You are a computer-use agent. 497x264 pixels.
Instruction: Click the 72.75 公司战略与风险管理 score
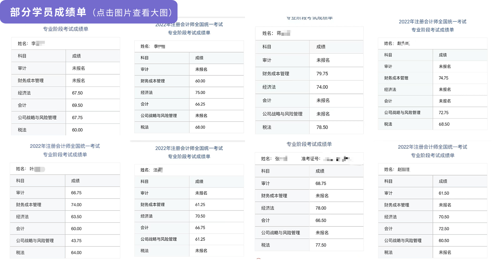pos(444,113)
